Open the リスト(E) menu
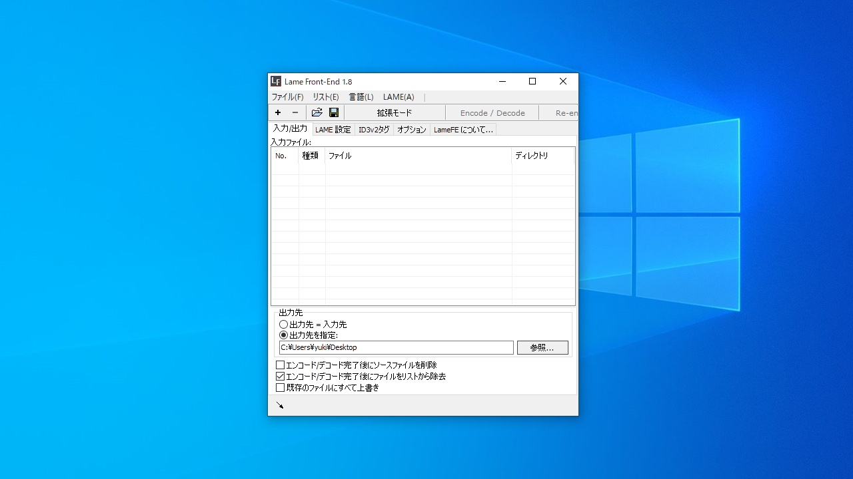Viewport: 853px width, 479px height. pyautogui.click(x=326, y=97)
